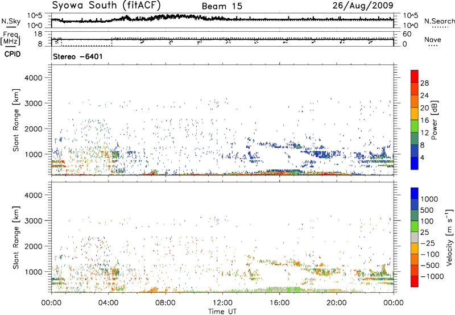Select the 'Freq. [MHz]' axis label
This screenshot has height=315, width=455.
tap(11, 39)
